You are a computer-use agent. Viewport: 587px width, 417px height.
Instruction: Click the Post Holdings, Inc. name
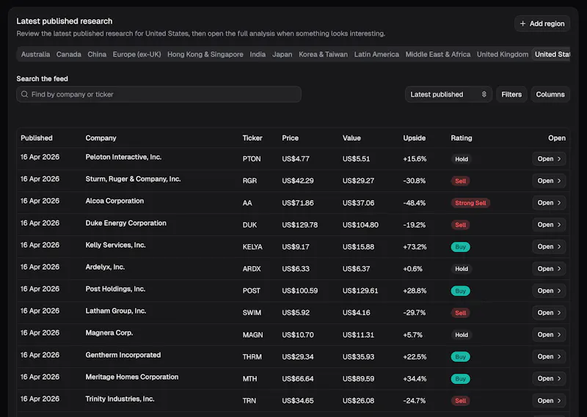pyautogui.click(x=115, y=289)
